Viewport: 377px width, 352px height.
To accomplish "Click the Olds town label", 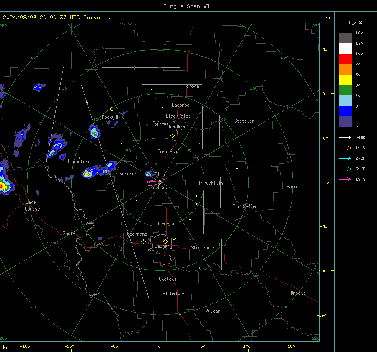I will (x=160, y=175).
